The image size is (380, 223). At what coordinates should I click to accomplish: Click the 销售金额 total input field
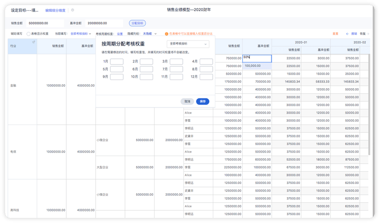[x=45, y=23]
